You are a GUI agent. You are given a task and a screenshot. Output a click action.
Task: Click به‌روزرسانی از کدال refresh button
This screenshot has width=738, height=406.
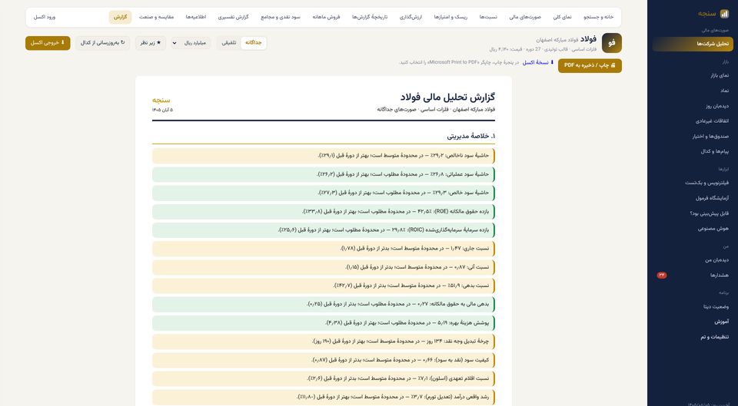(102, 43)
